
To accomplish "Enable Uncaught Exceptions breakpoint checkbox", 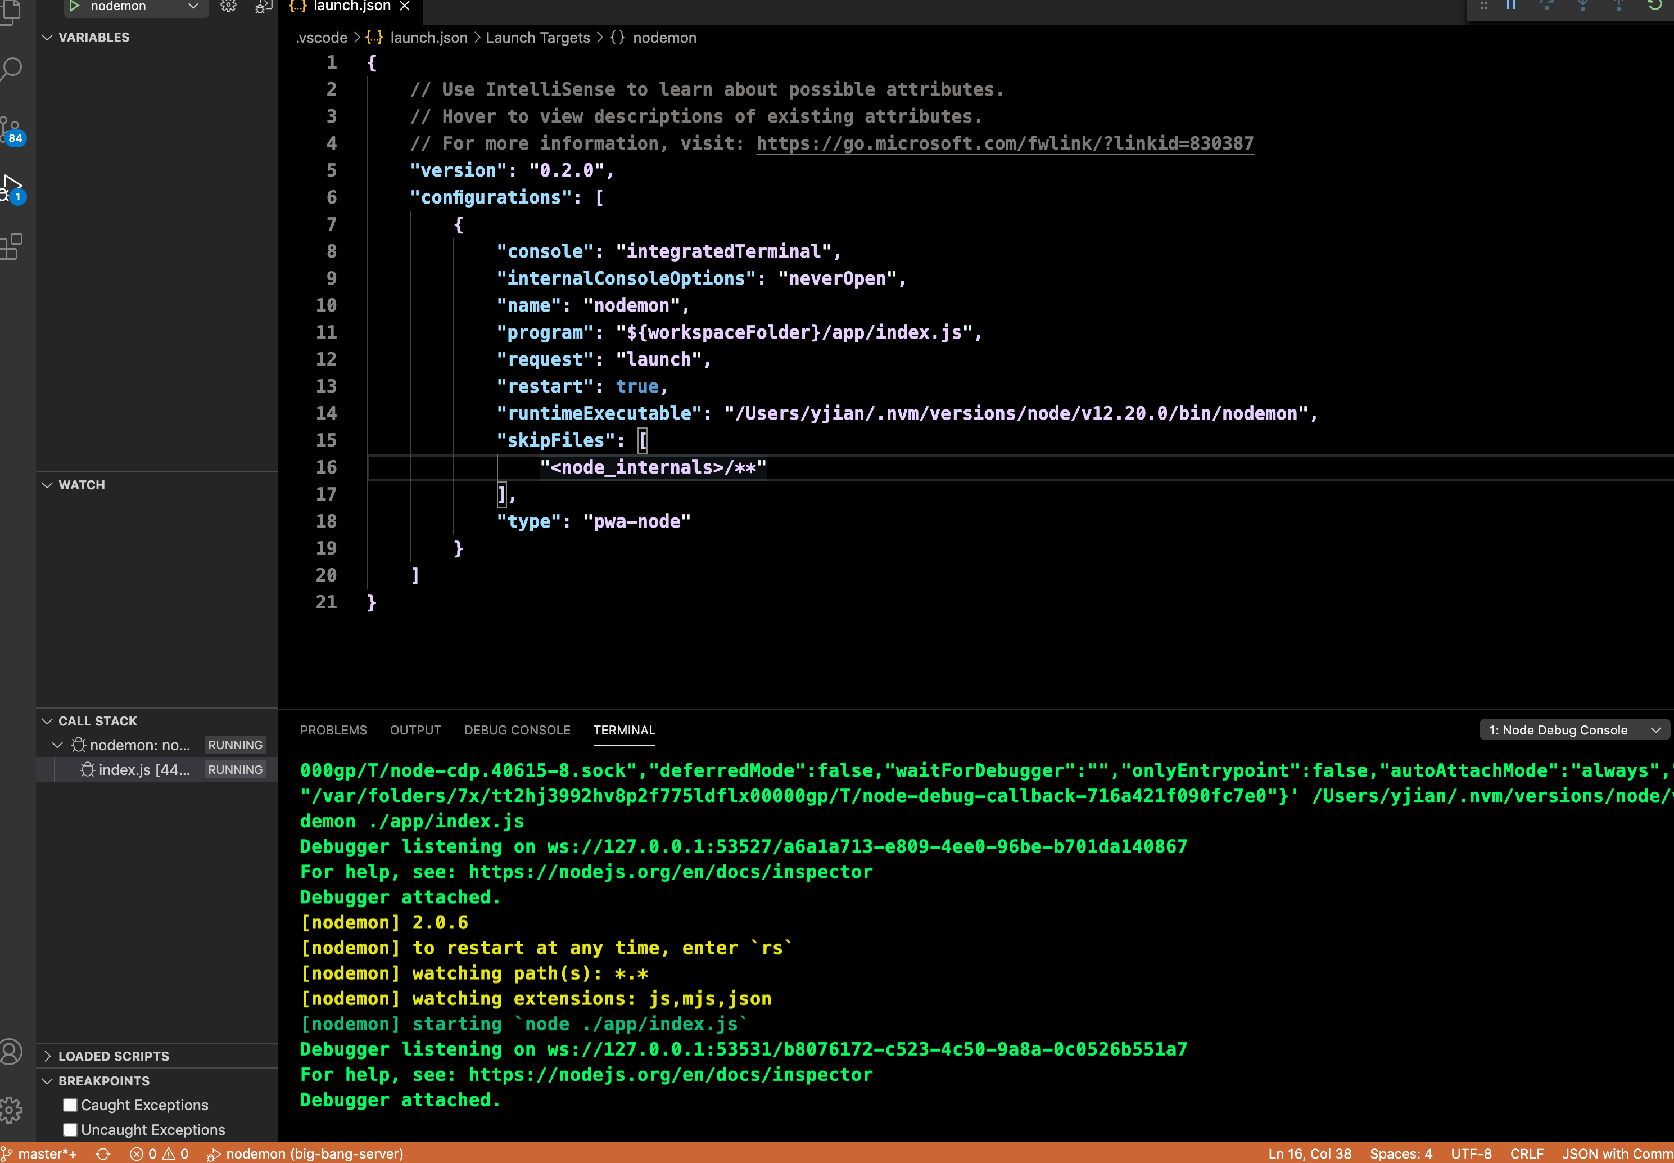I will (x=70, y=1129).
